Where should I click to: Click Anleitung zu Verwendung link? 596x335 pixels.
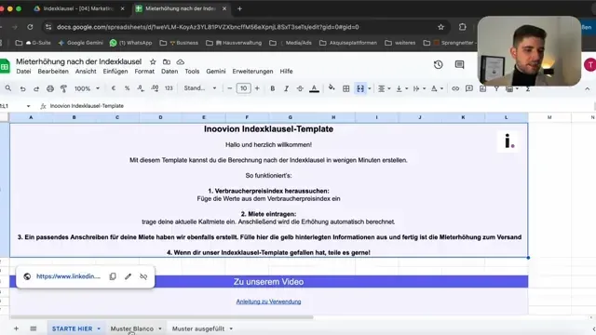coord(268,301)
